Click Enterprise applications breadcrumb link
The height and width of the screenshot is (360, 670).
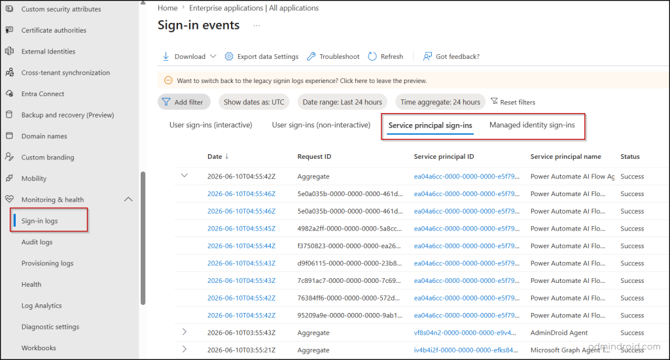(x=254, y=8)
